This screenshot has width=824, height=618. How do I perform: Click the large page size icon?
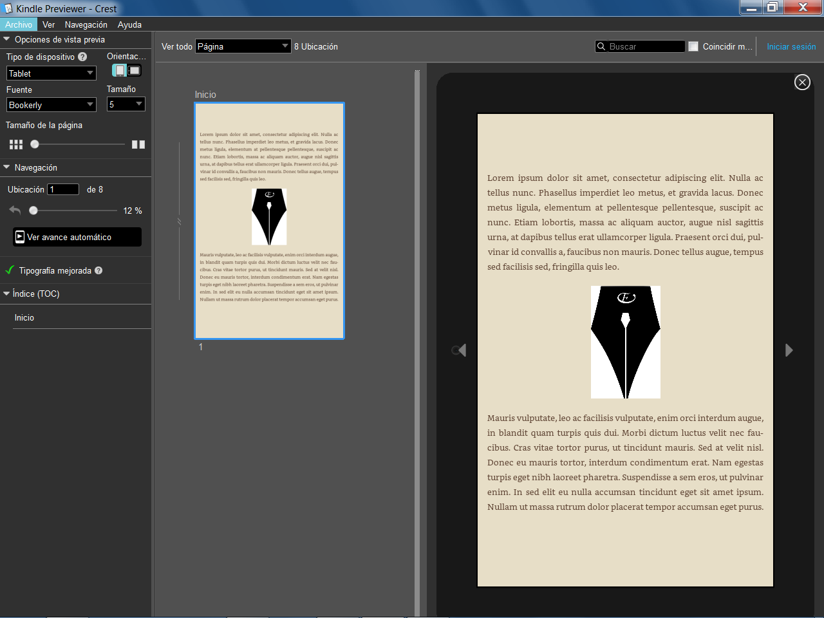(138, 145)
